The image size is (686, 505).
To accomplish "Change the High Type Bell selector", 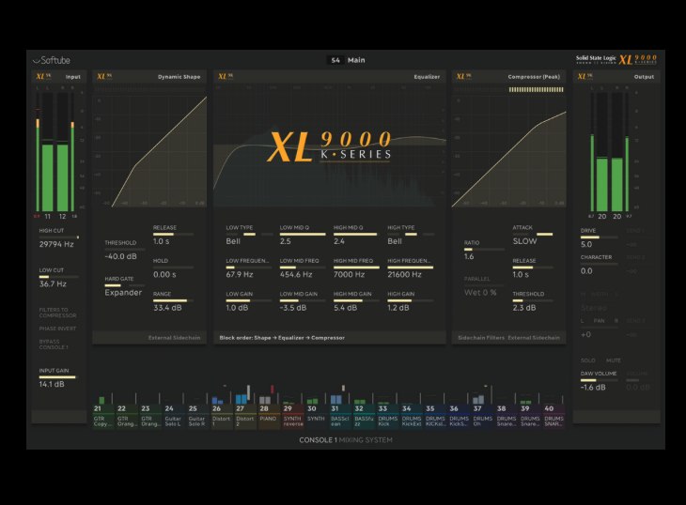I will (x=396, y=241).
